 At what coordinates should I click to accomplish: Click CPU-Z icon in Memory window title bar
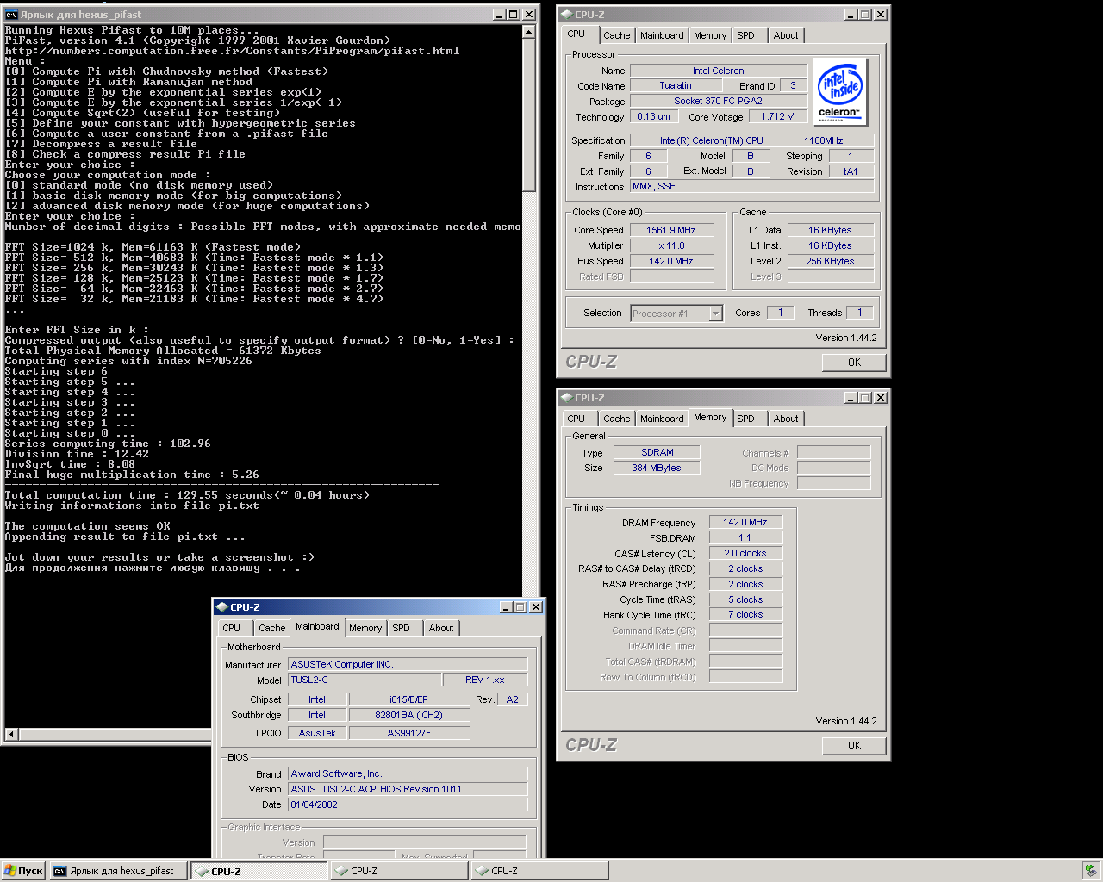click(x=566, y=398)
